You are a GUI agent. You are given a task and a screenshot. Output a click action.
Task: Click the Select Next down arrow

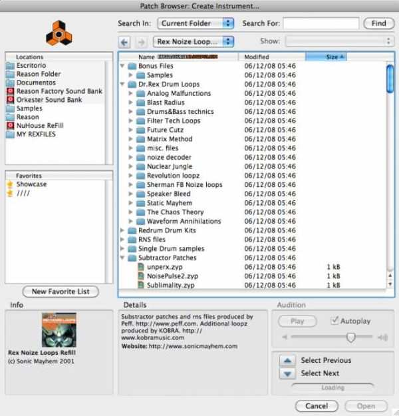(x=287, y=373)
